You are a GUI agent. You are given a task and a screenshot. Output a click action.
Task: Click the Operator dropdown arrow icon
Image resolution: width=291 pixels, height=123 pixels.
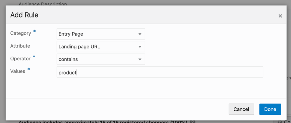pyautogui.click(x=140, y=60)
